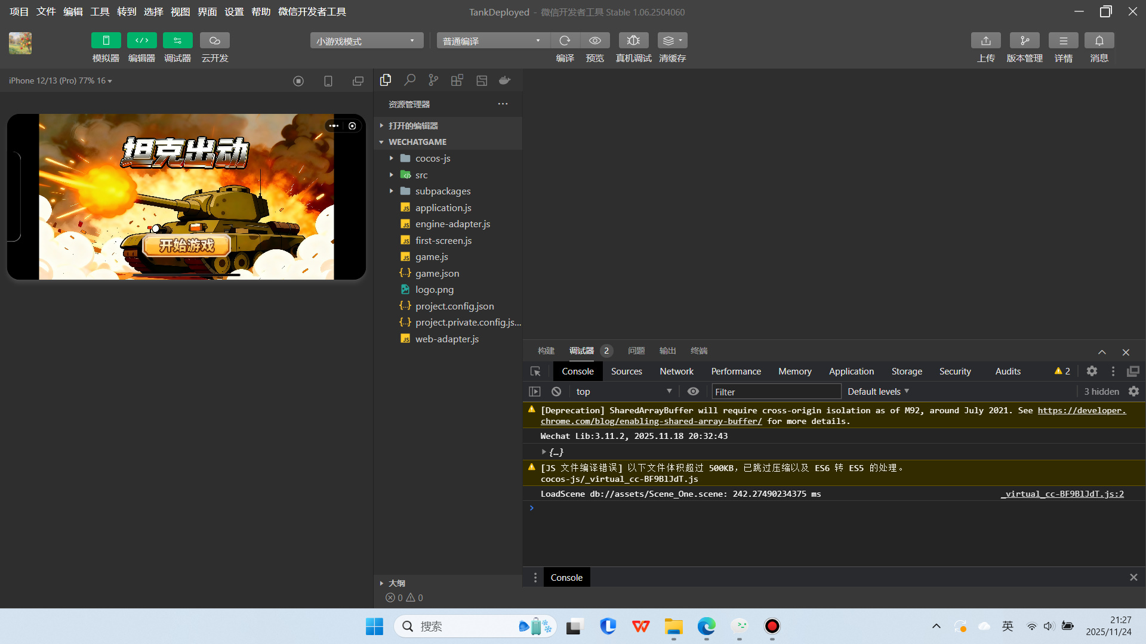Open the search icon in editor sidebar
The image size is (1146, 644).
(409, 80)
